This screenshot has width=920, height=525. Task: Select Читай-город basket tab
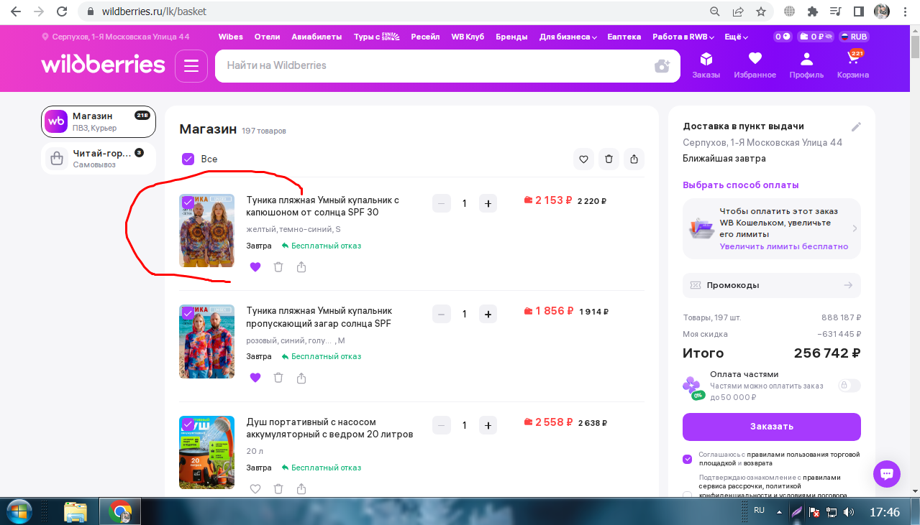coord(99,158)
